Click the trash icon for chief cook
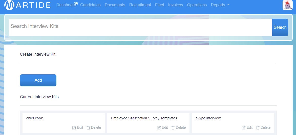This screenshot has height=135, width=296. (x=88, y=128)
